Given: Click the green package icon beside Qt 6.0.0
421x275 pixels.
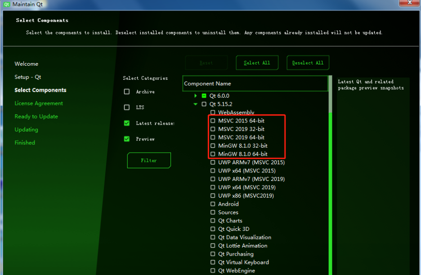Looking at the screenshot, I should point(203,95).
